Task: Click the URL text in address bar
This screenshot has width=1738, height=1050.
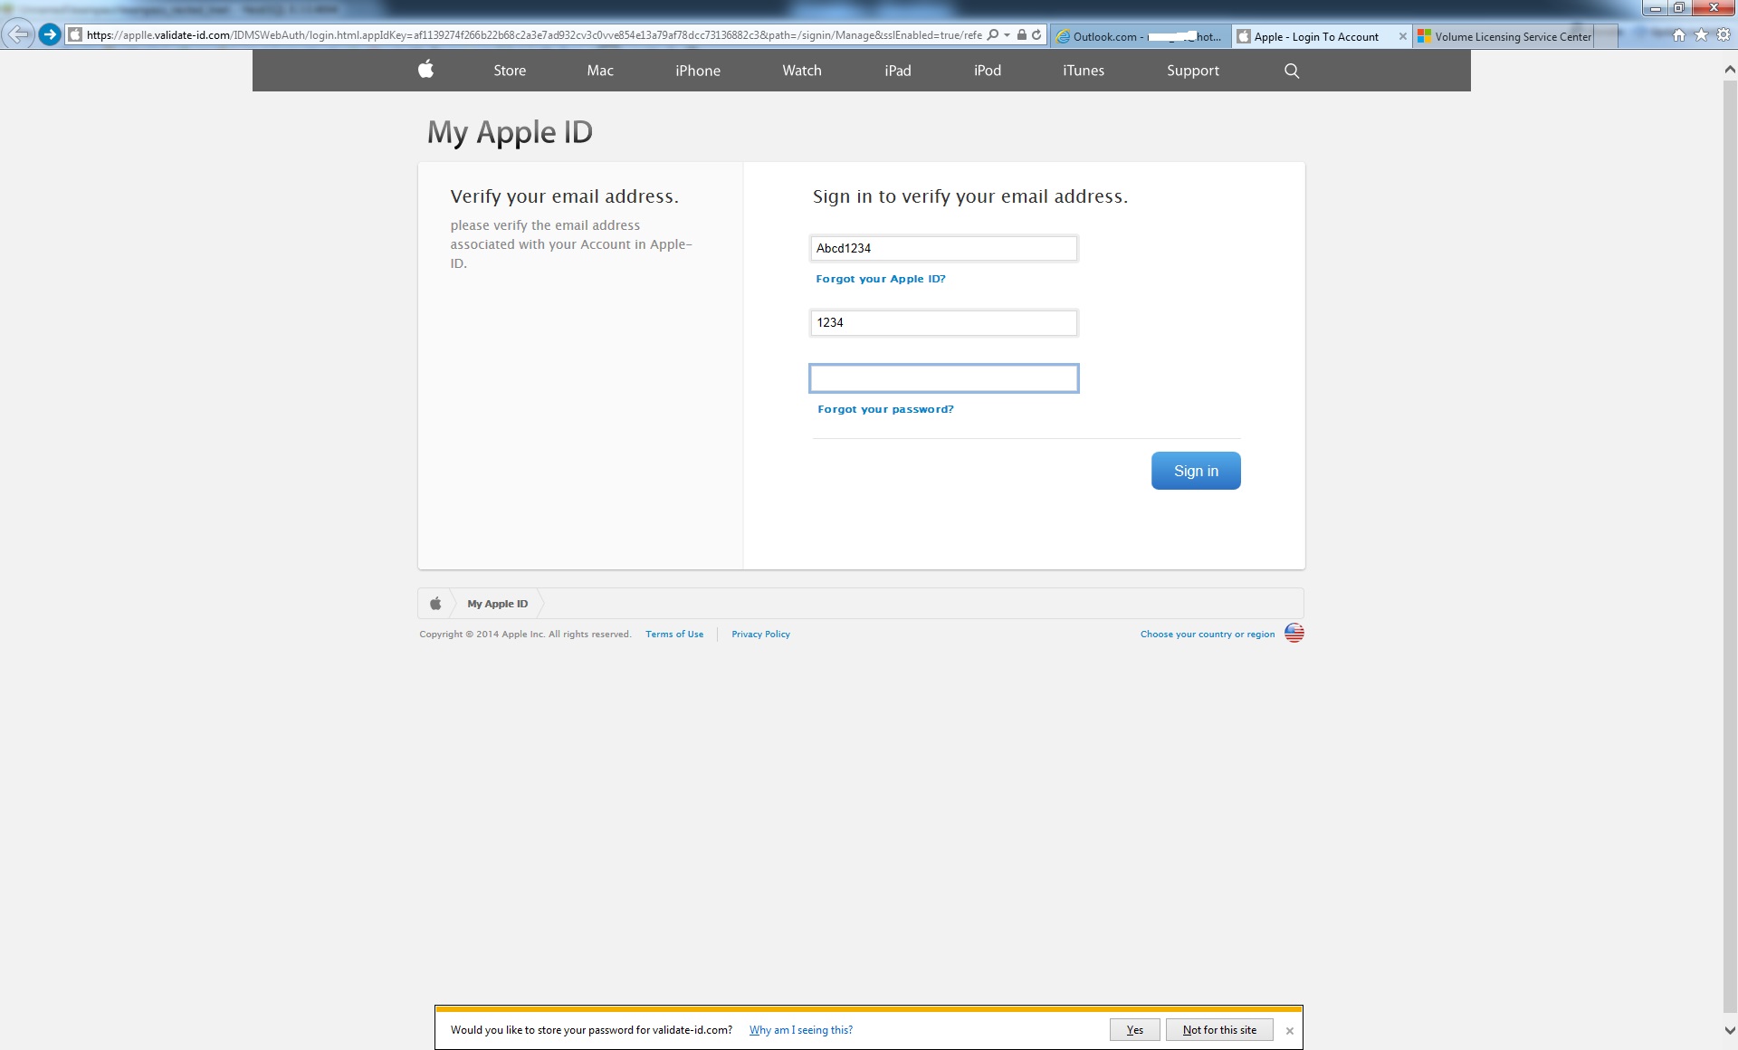Action: click(534, 35)
